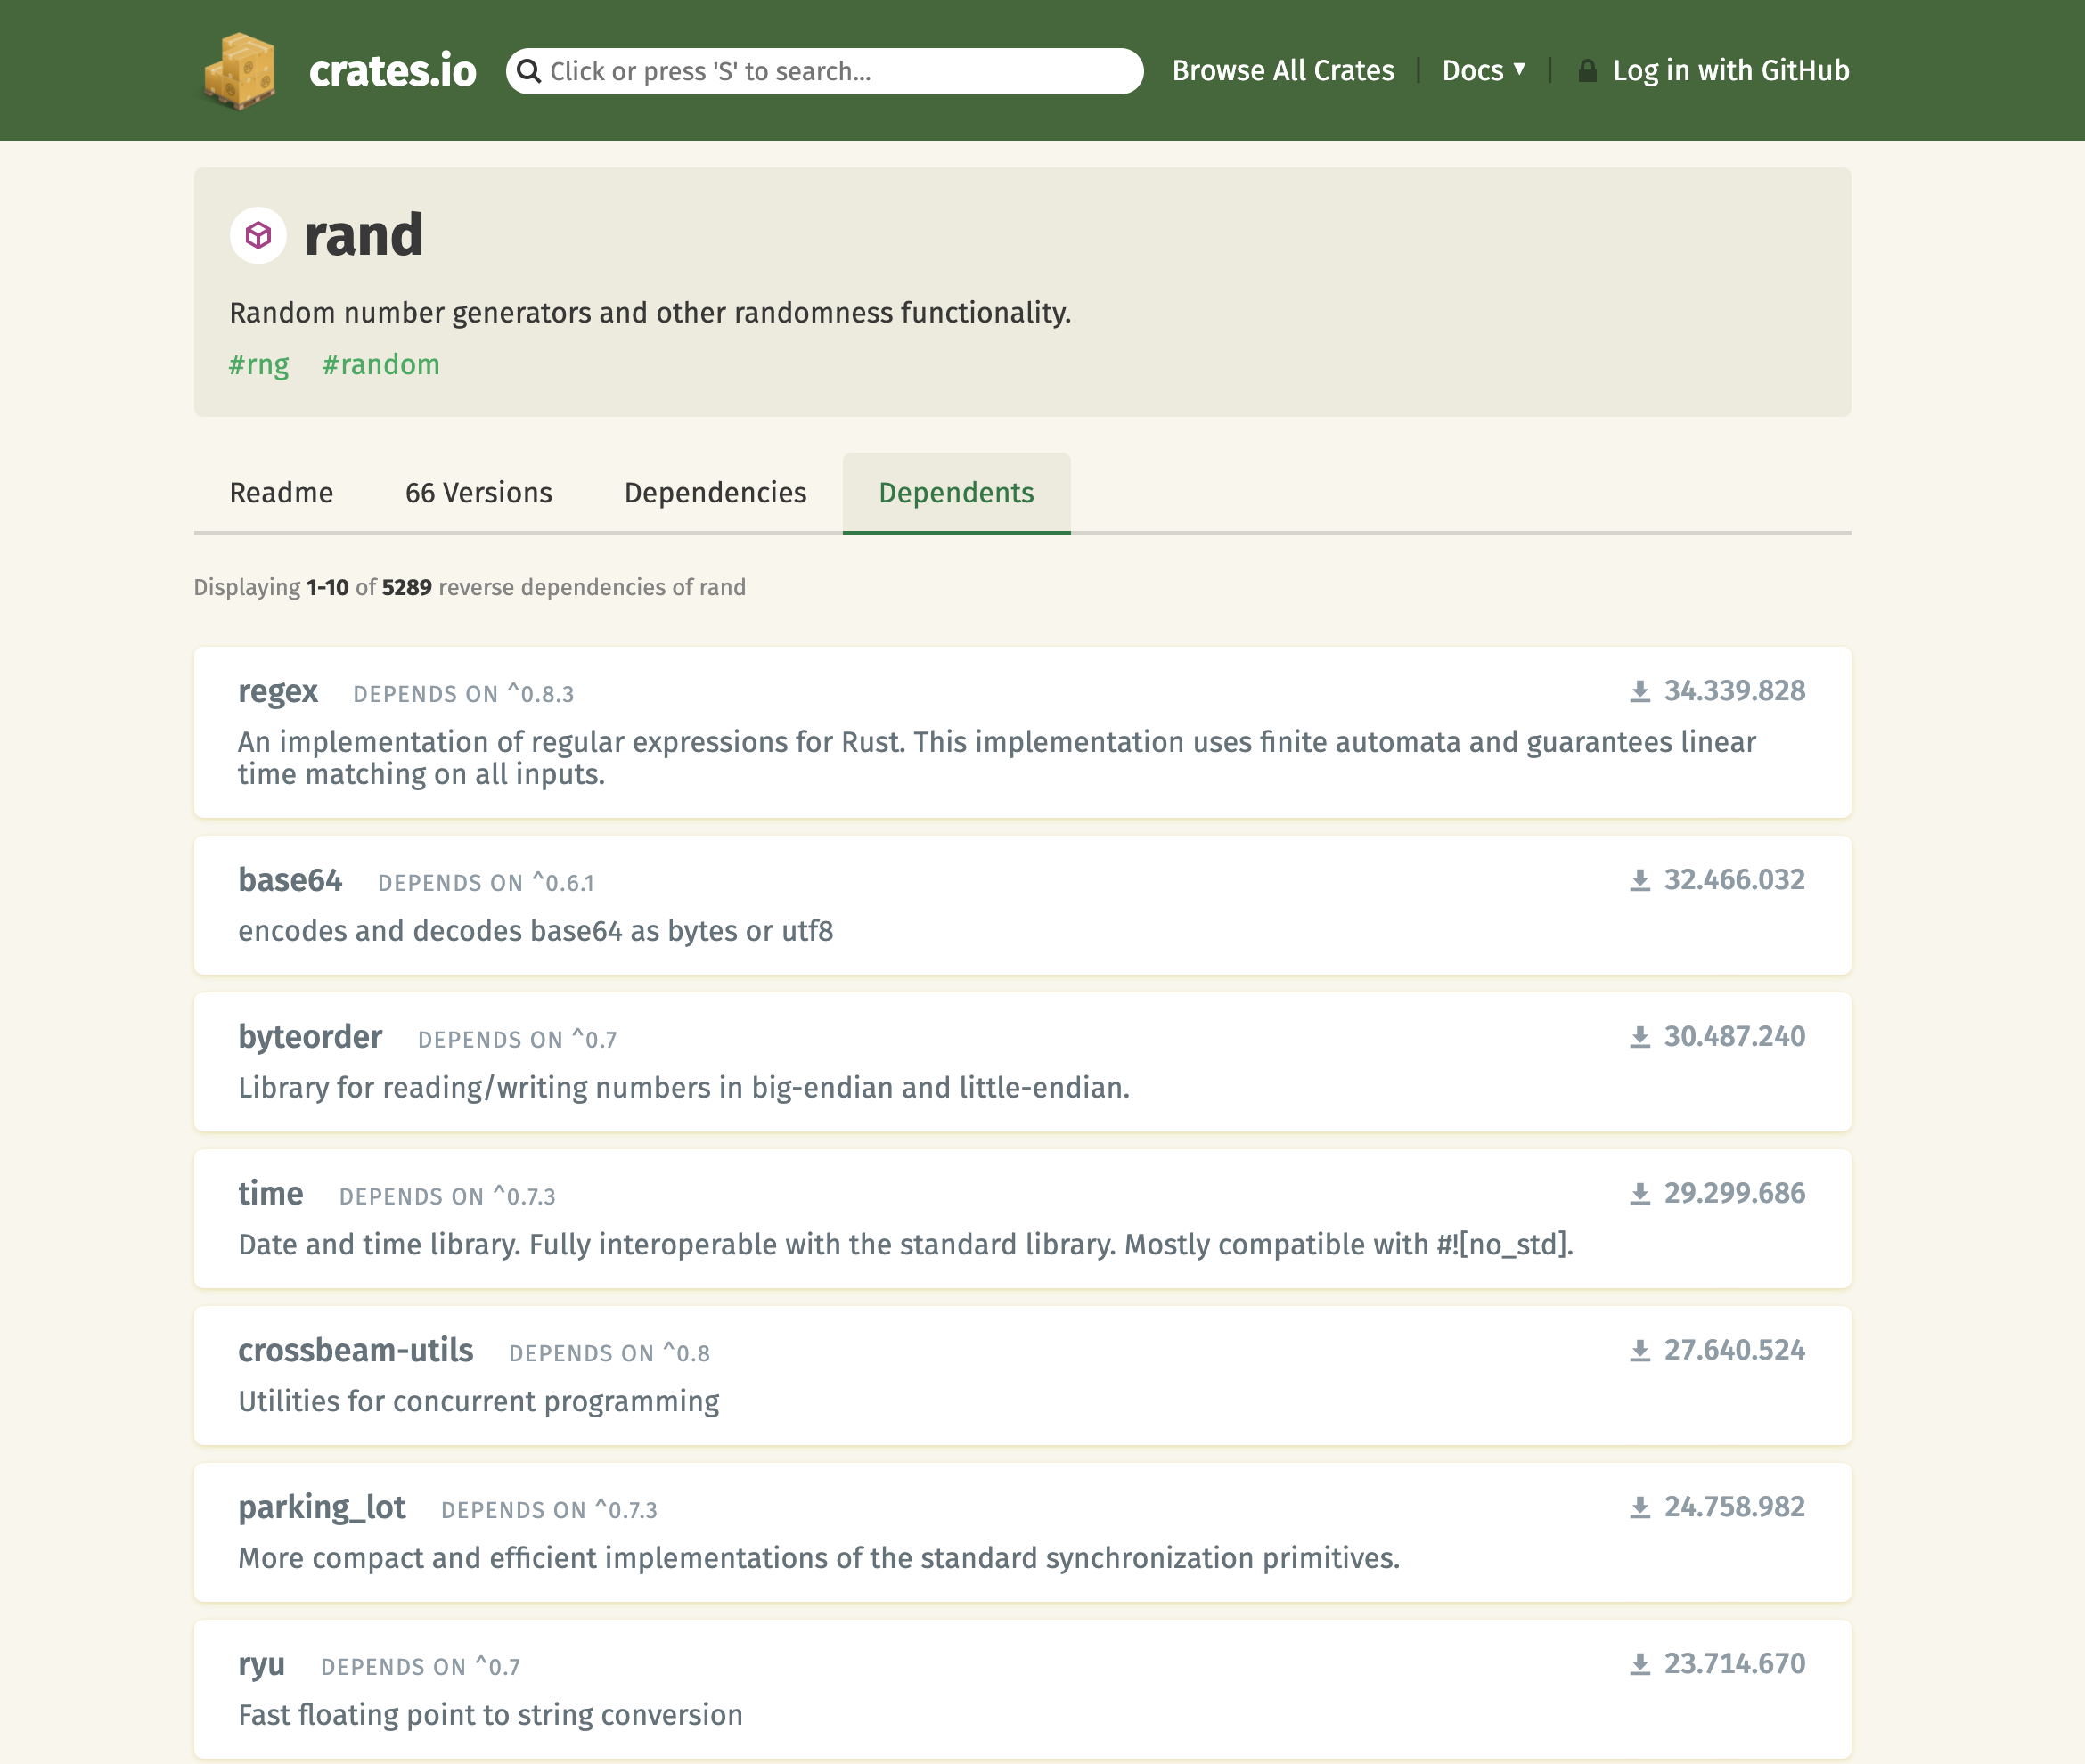Click the magnifying glass search icon
2085x1764 pixels.
(x=529, y=71)
